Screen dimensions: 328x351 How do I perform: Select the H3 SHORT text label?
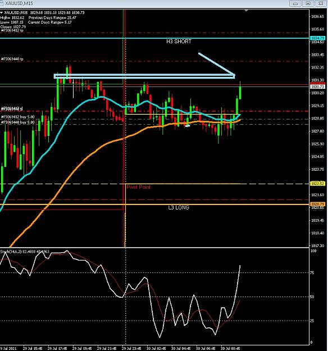tap(179, 42)
